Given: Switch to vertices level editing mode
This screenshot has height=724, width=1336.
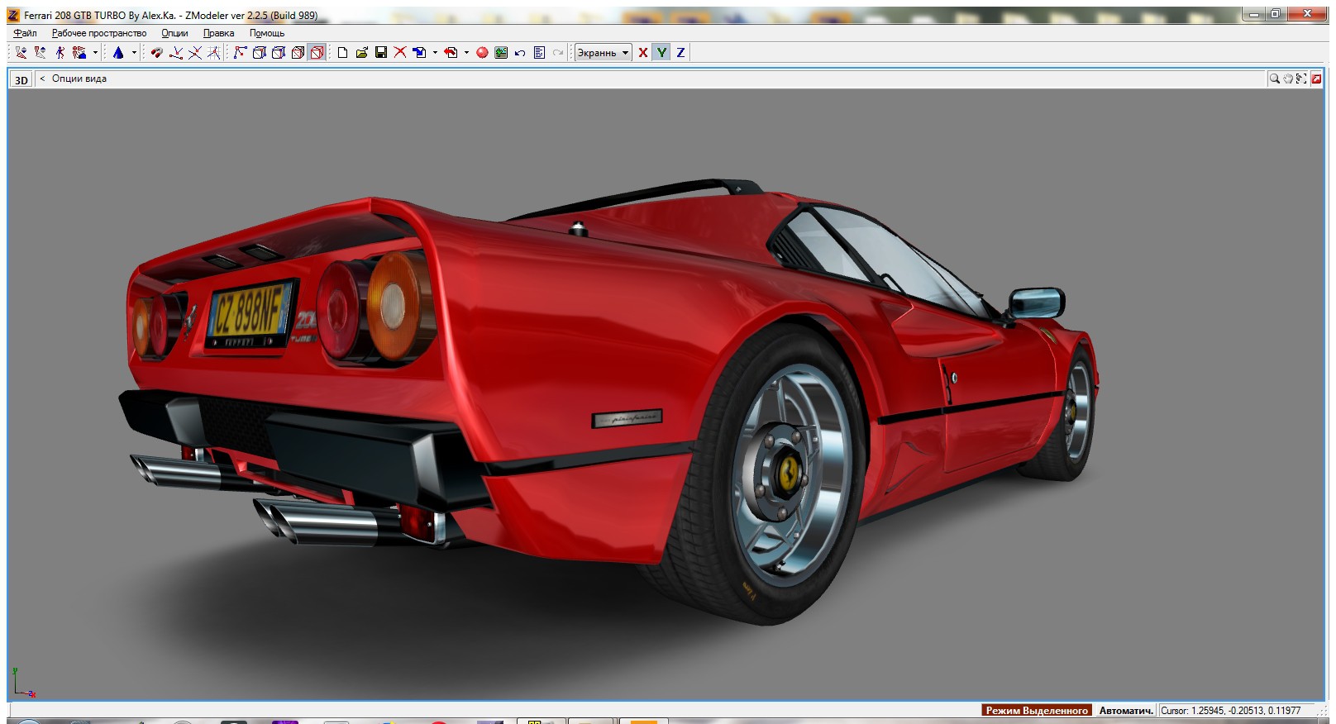Looking at the screenshot, I should (240, 53).
